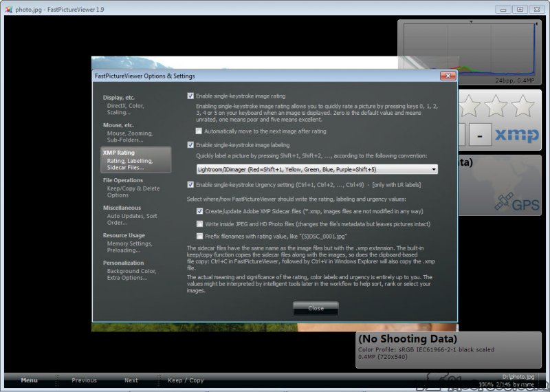Toggle single-keystroke Urgency setting checkbox
This screenshot has width=550, height=392.
[x=190, y=184]
